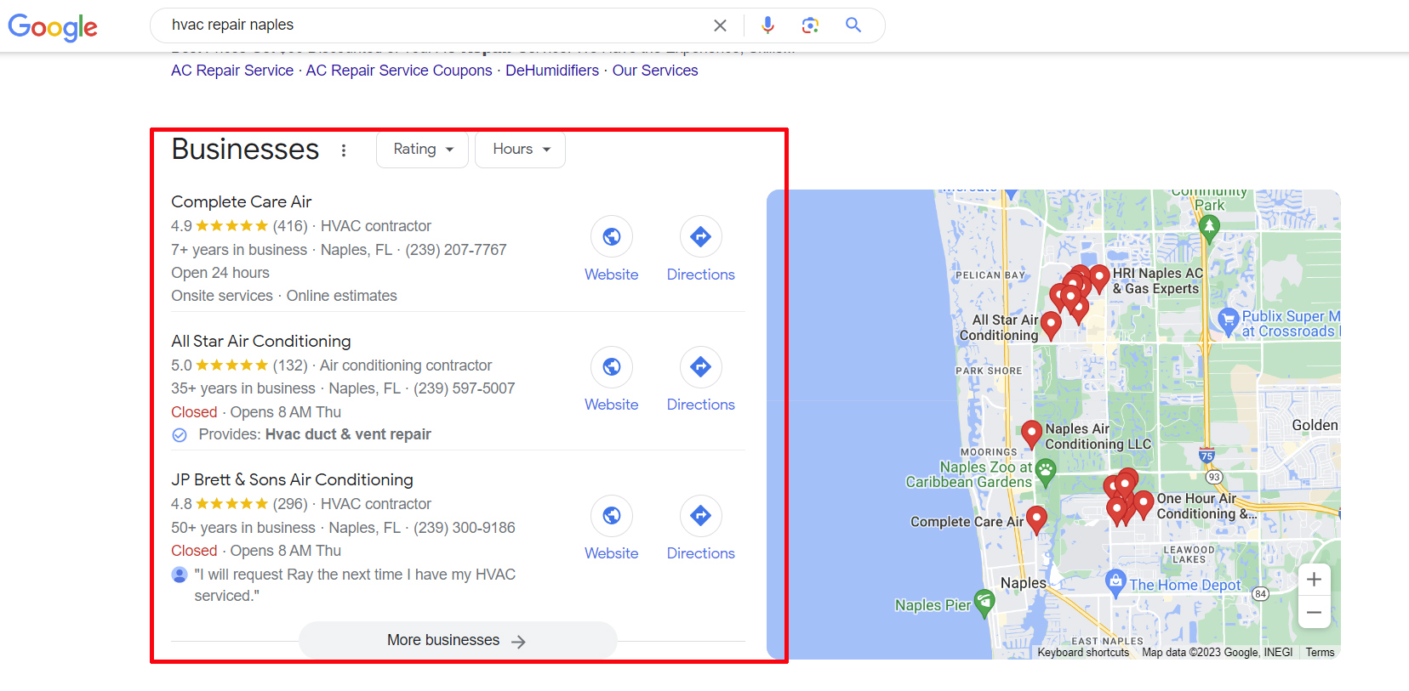Open the All Star Air Conditioning listing title
The width and height of the screenshot is (1409, 691).
[x=261, y=341]
